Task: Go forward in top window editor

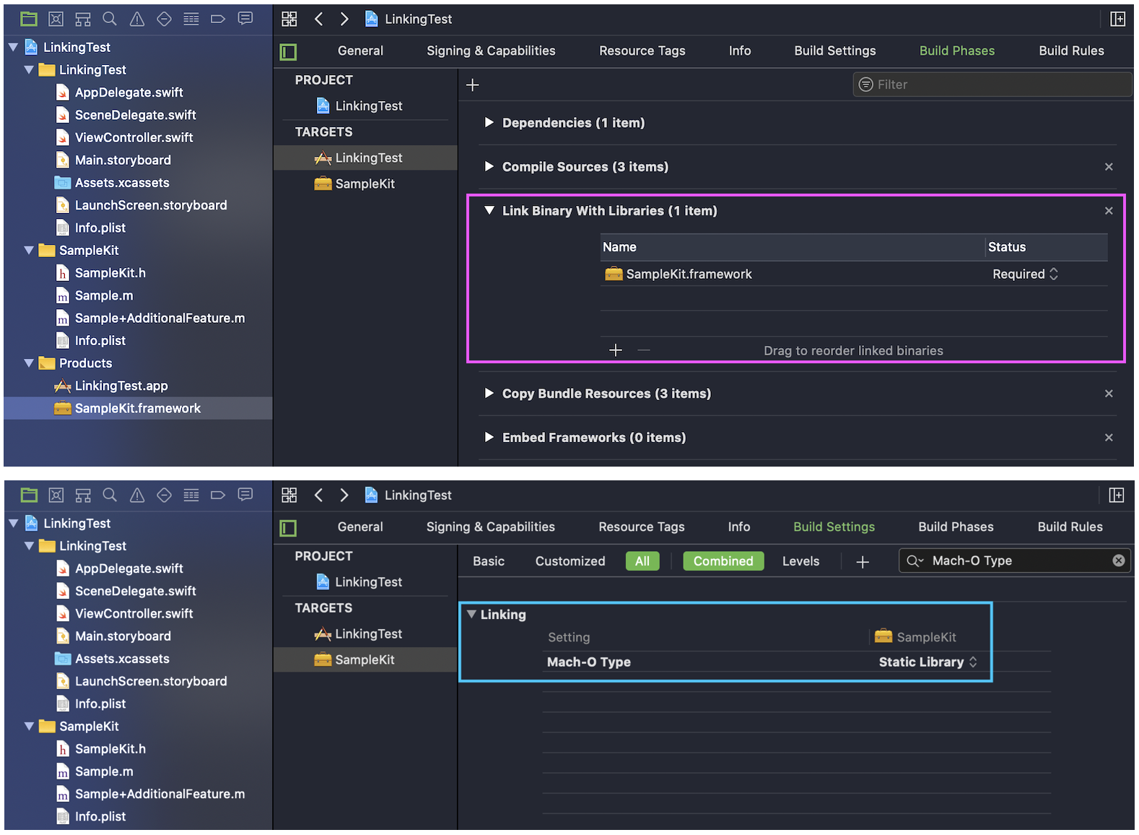Action: [x=344, y=19]
